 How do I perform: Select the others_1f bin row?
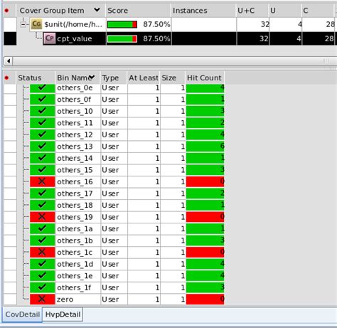coord(114,287)
